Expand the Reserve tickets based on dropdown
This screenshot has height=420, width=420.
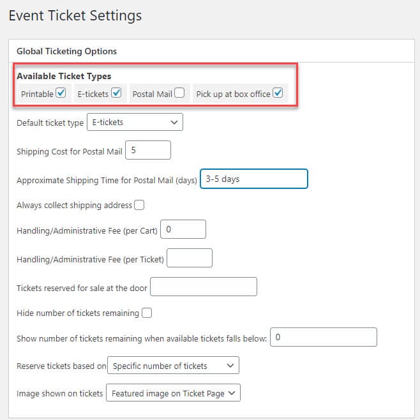coord(173,366)
